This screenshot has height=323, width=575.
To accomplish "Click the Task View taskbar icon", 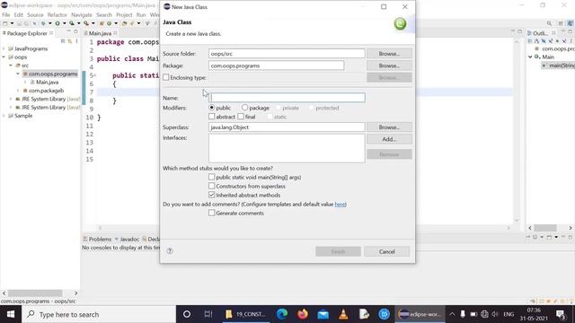I will [x=208, y=314].
